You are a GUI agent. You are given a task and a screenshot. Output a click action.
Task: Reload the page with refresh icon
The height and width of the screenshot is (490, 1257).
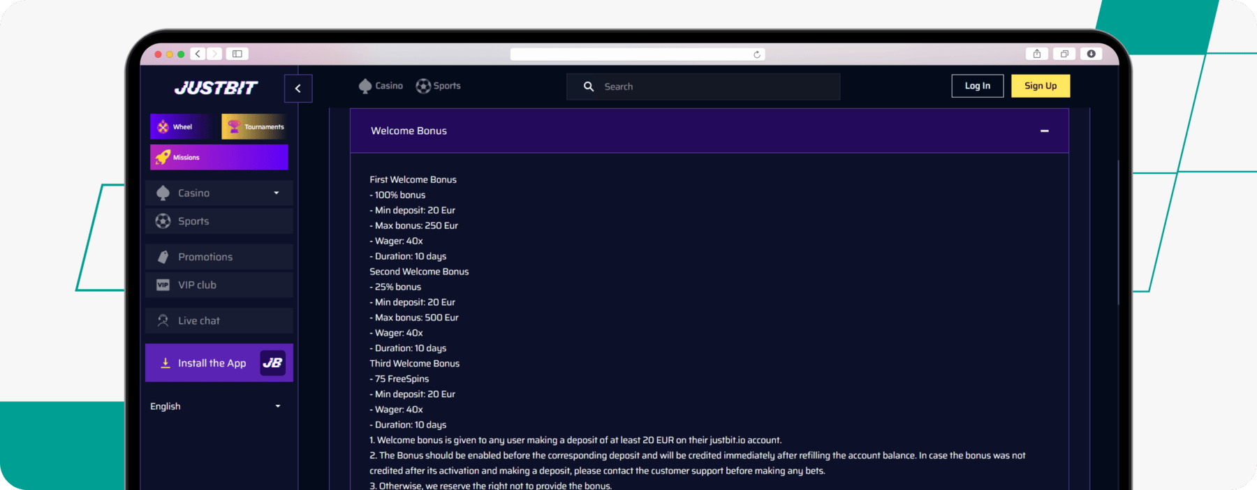tap(757, 54)
